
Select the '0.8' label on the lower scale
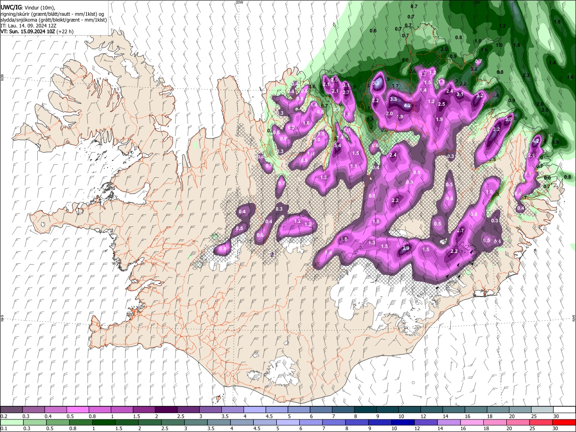click(x=72, y=428)
